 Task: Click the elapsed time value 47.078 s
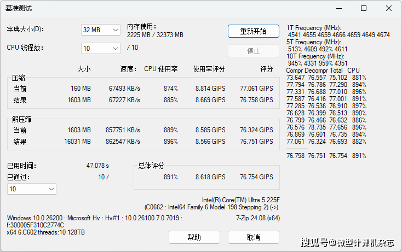pos(97,165)
